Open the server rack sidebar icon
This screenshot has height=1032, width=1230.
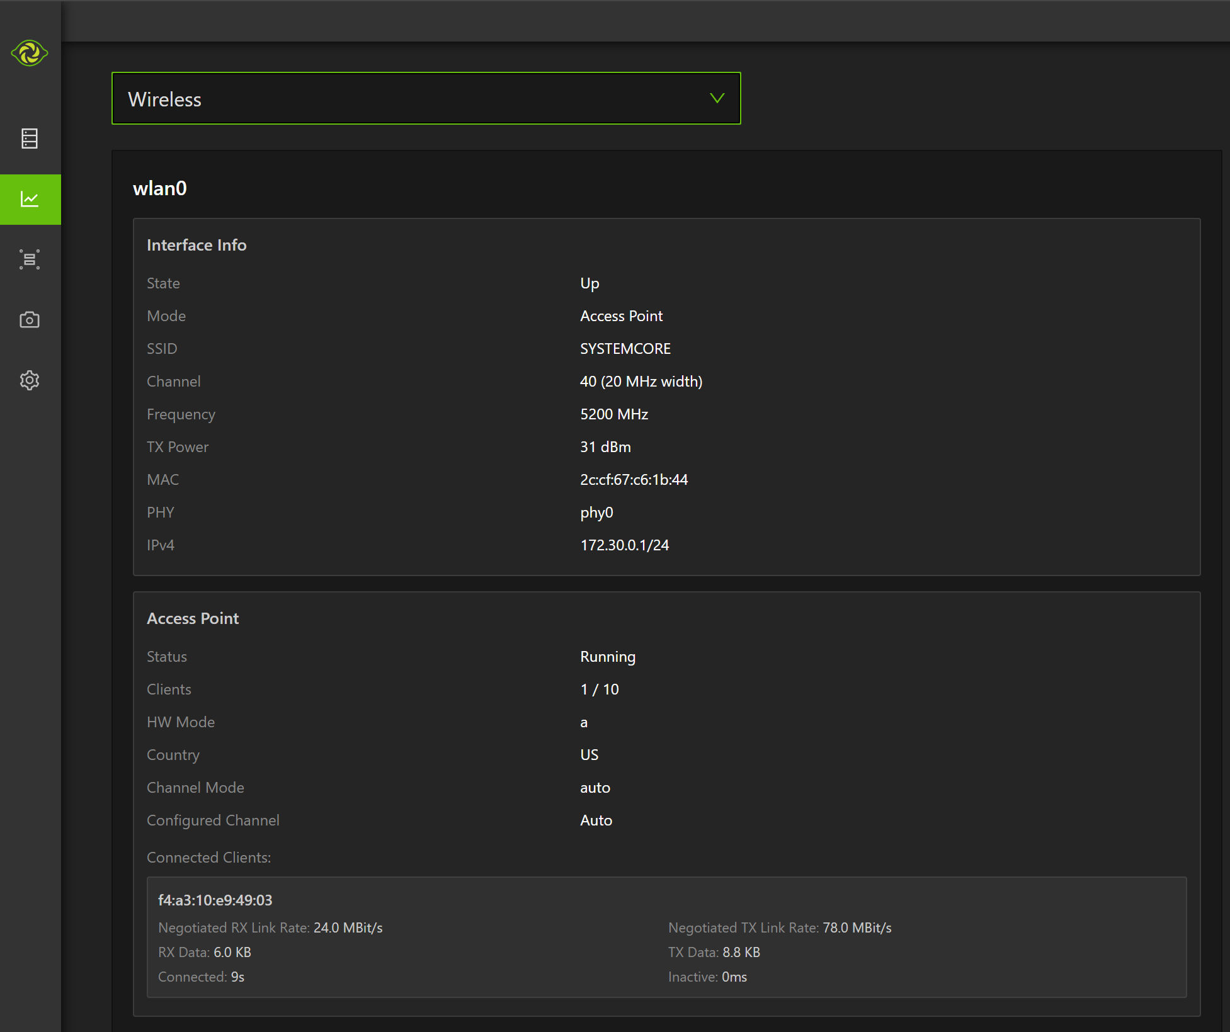30,139
